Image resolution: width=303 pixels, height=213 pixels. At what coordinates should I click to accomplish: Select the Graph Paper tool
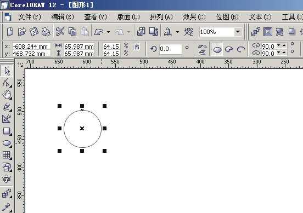point(7,155)
